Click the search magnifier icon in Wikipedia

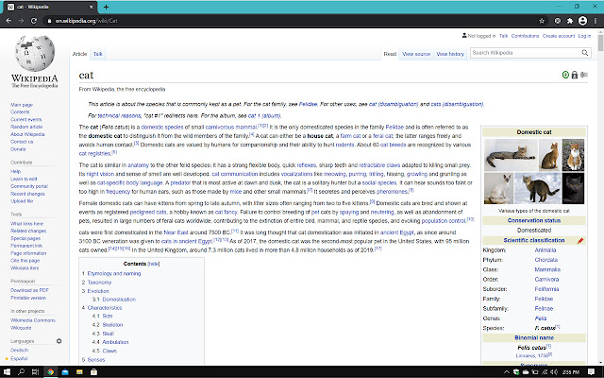tap(585, 53)
